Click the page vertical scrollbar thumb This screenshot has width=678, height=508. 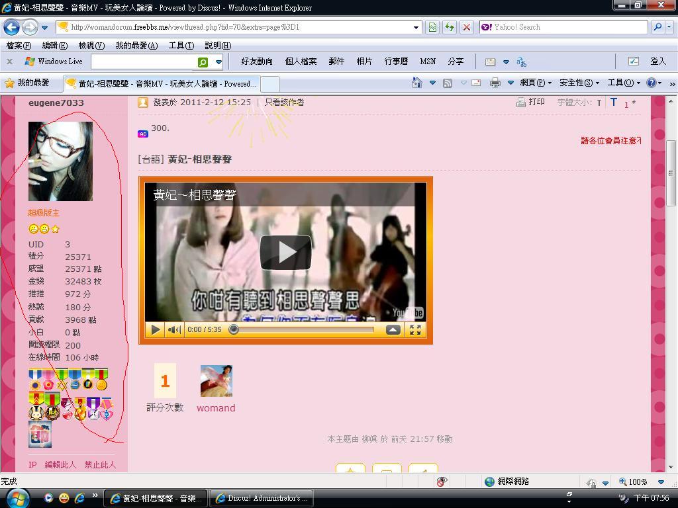tap(671, 173)
